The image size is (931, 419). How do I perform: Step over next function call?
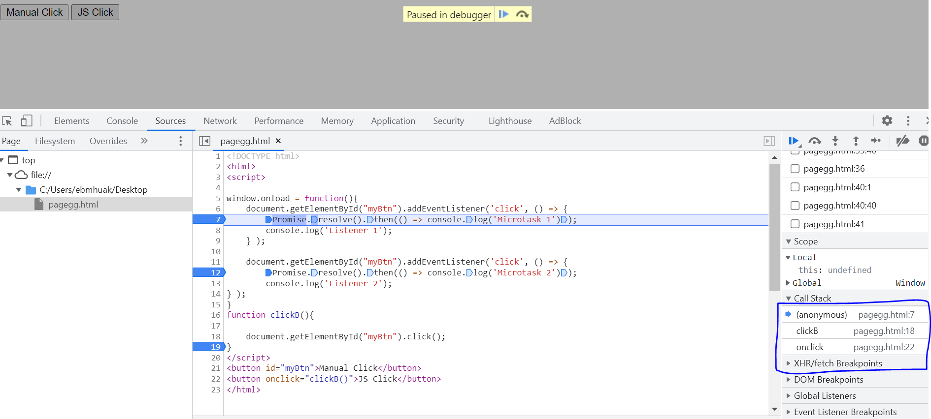(815, 141)
